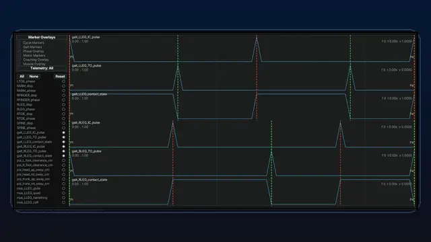431x242 pixels.
Task: Enable the poi_head_ap_sway_cm channel circle
Action: point(63,170)
